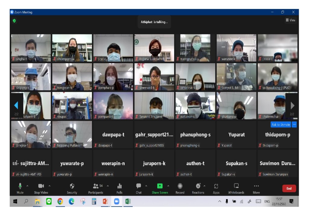
Task: Open the Whiteboards icon
Action: pos(236,186)
